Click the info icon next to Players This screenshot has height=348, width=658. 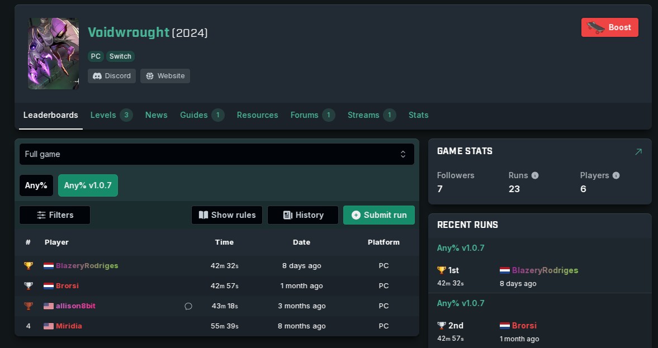616,176
